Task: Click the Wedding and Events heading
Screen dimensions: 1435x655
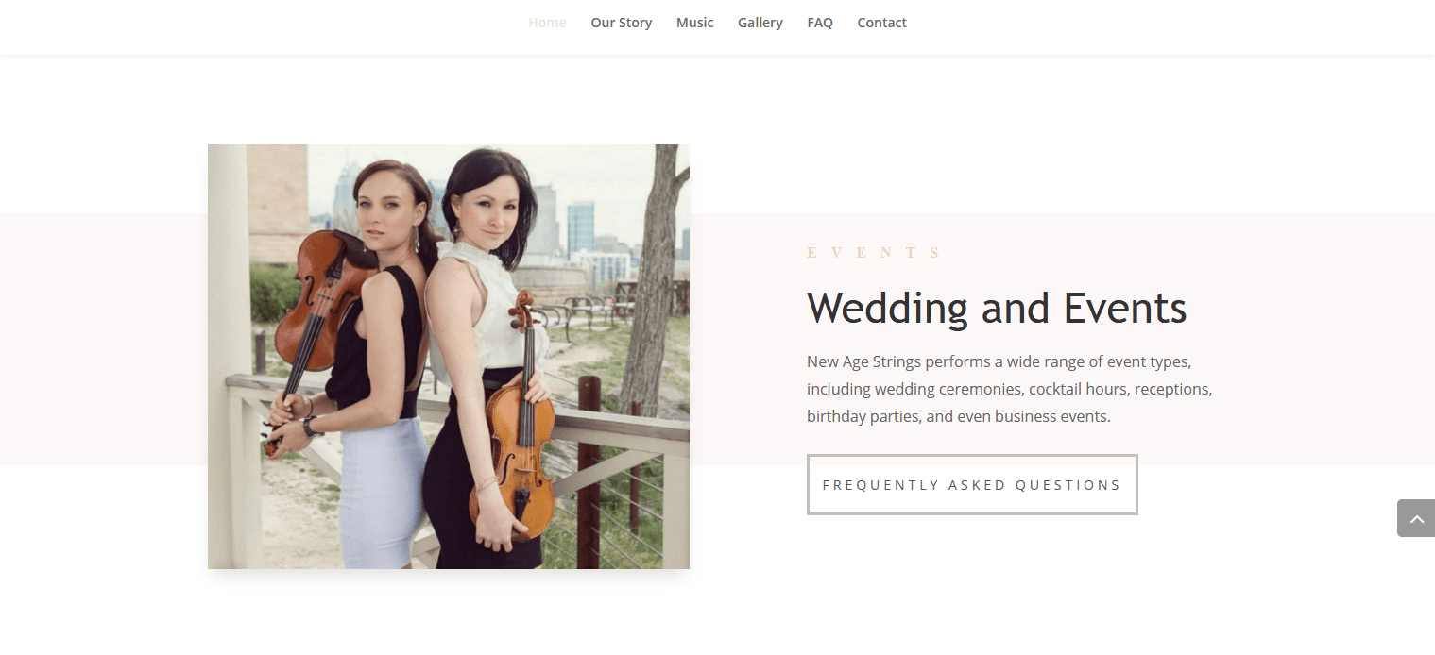Action: [x=997, y=308]
